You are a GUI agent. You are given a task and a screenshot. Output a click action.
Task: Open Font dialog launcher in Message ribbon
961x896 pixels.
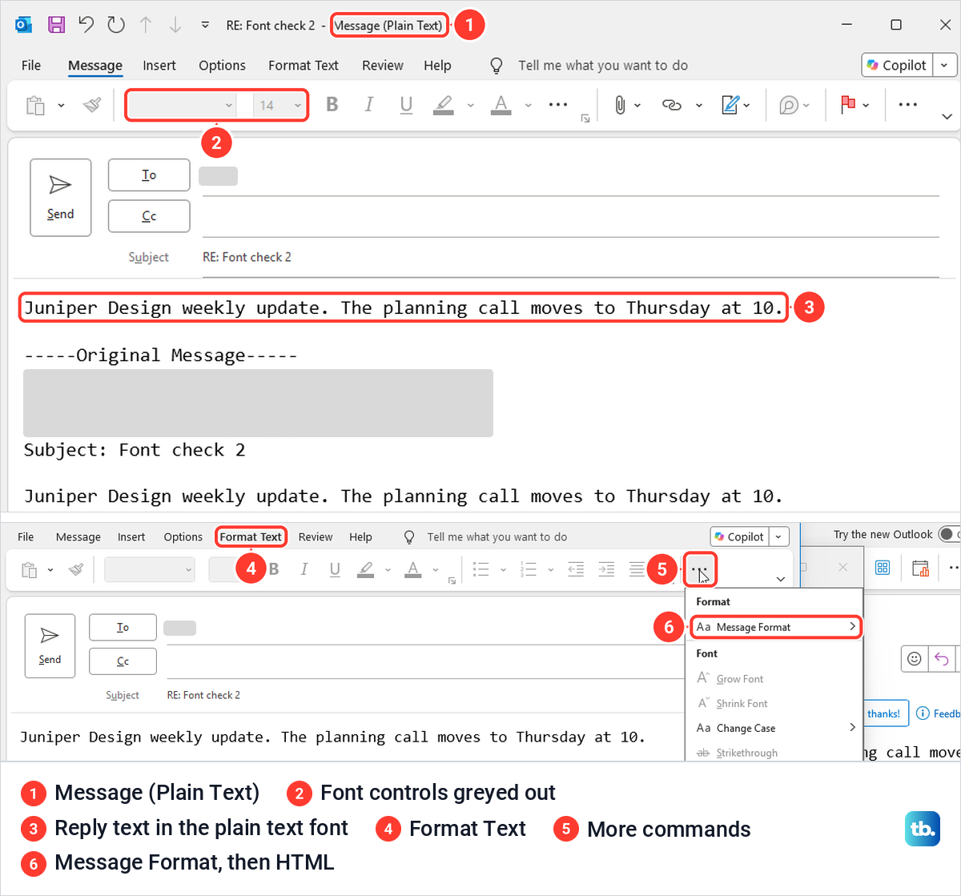pos(585,119)
